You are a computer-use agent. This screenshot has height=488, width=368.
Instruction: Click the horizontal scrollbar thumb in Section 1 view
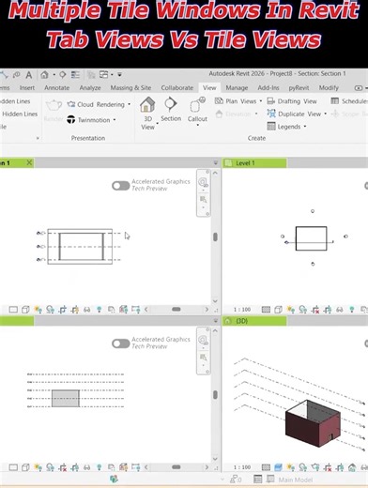[x=176, y=310]
